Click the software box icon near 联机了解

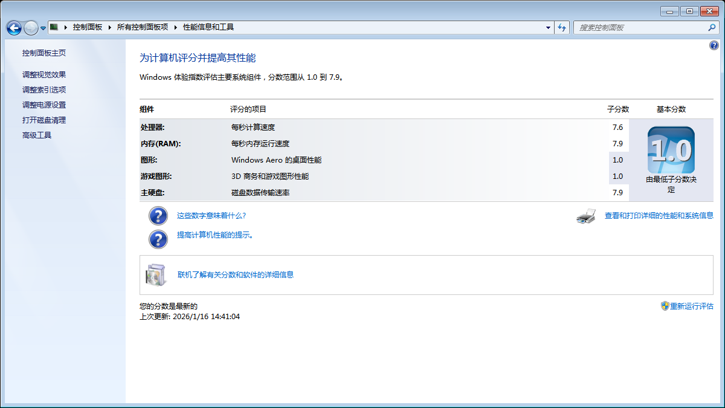point(155,275)
